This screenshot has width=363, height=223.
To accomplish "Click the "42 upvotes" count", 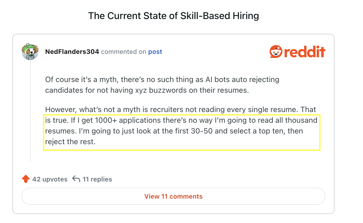I will [50, 179].
